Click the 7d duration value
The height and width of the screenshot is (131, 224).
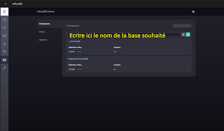pos(115,52)
